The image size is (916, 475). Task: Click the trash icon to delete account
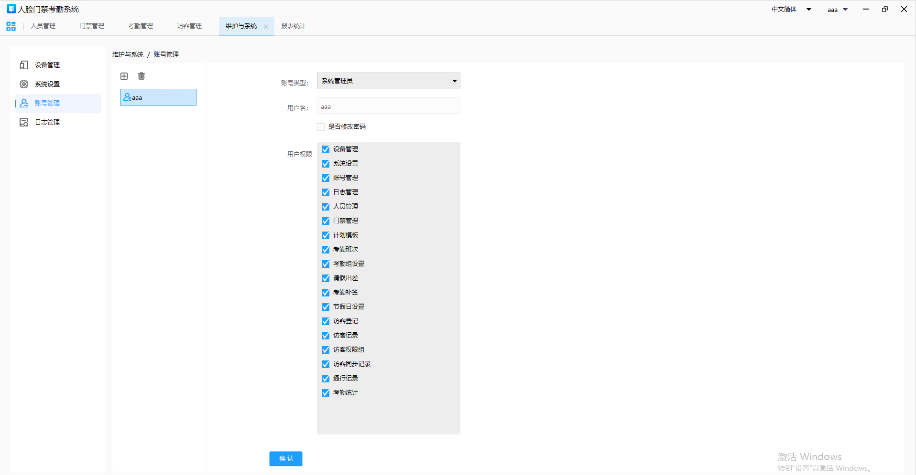(142, 76)
